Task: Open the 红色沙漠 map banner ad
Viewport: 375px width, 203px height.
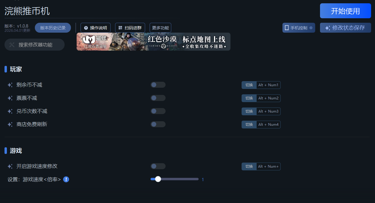Action: click(x=153, y=42)
